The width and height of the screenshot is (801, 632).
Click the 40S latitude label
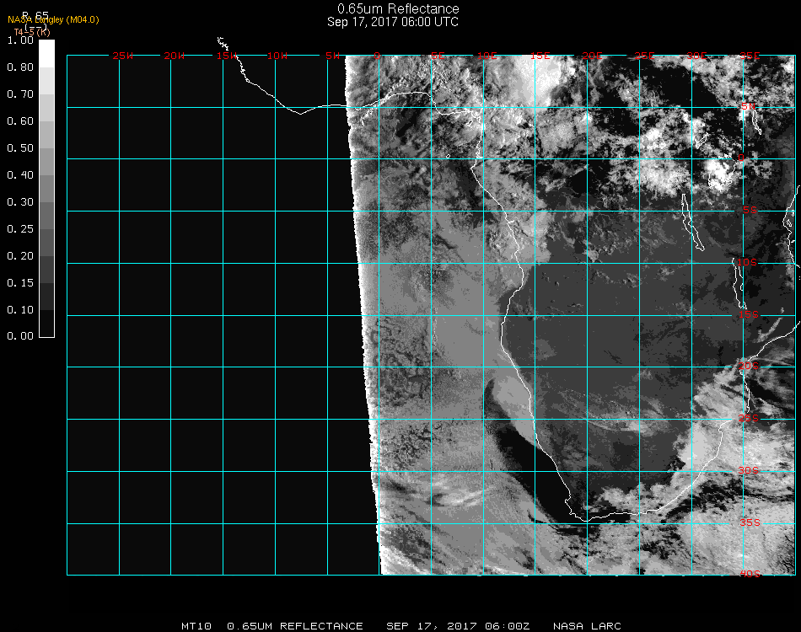tap(750, 574)
